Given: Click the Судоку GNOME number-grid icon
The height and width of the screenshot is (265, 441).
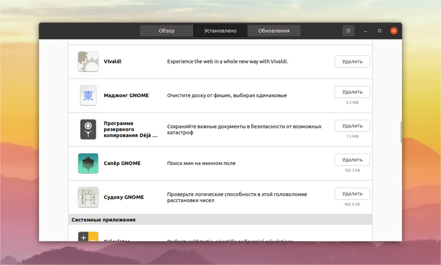Looking at the screenshot, I should click(88, 197).
